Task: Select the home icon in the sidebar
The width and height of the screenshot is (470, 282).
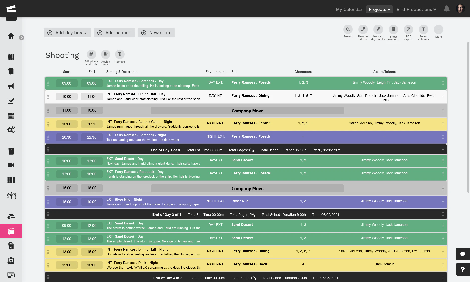Action: 11,36
